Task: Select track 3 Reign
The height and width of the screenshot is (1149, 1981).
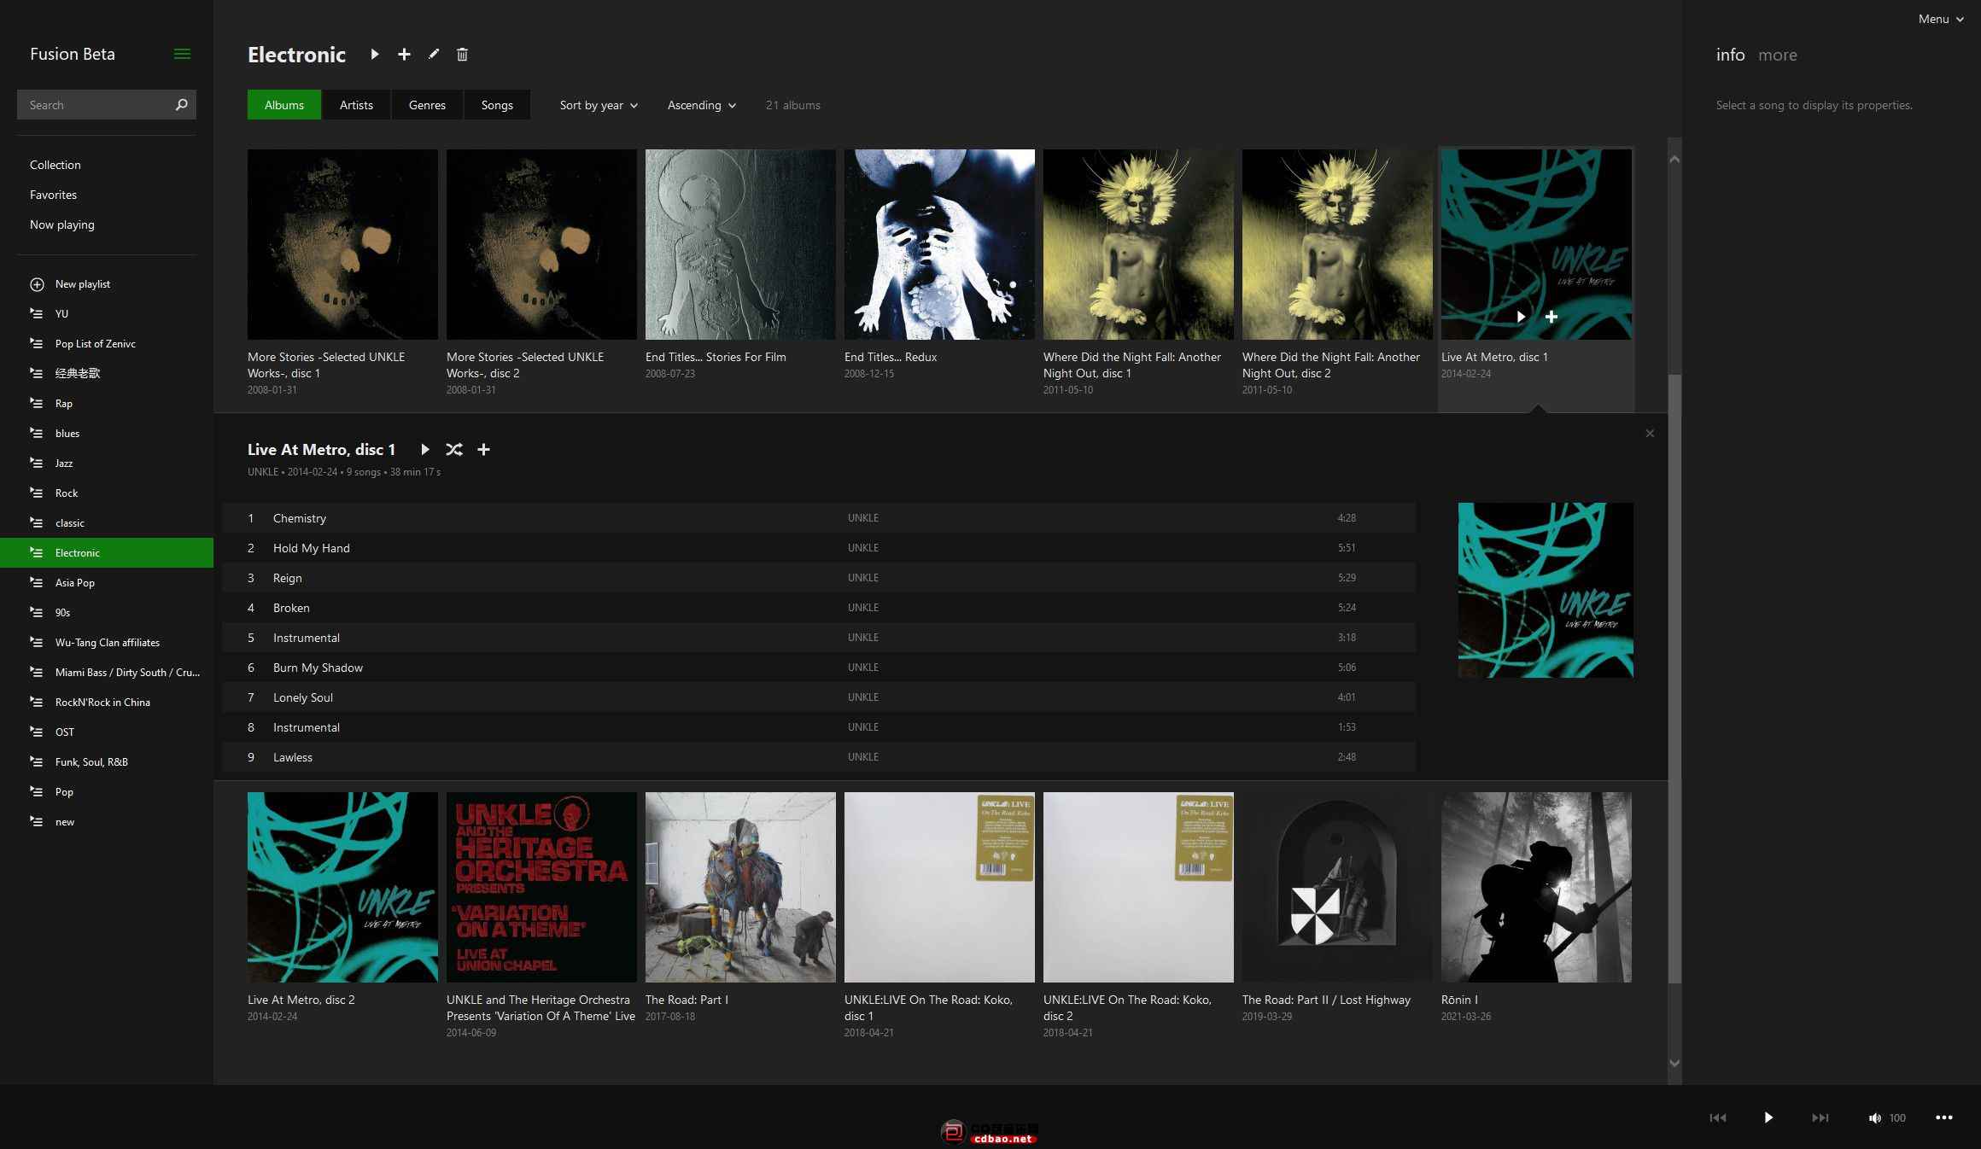Action: coord(819,578)
